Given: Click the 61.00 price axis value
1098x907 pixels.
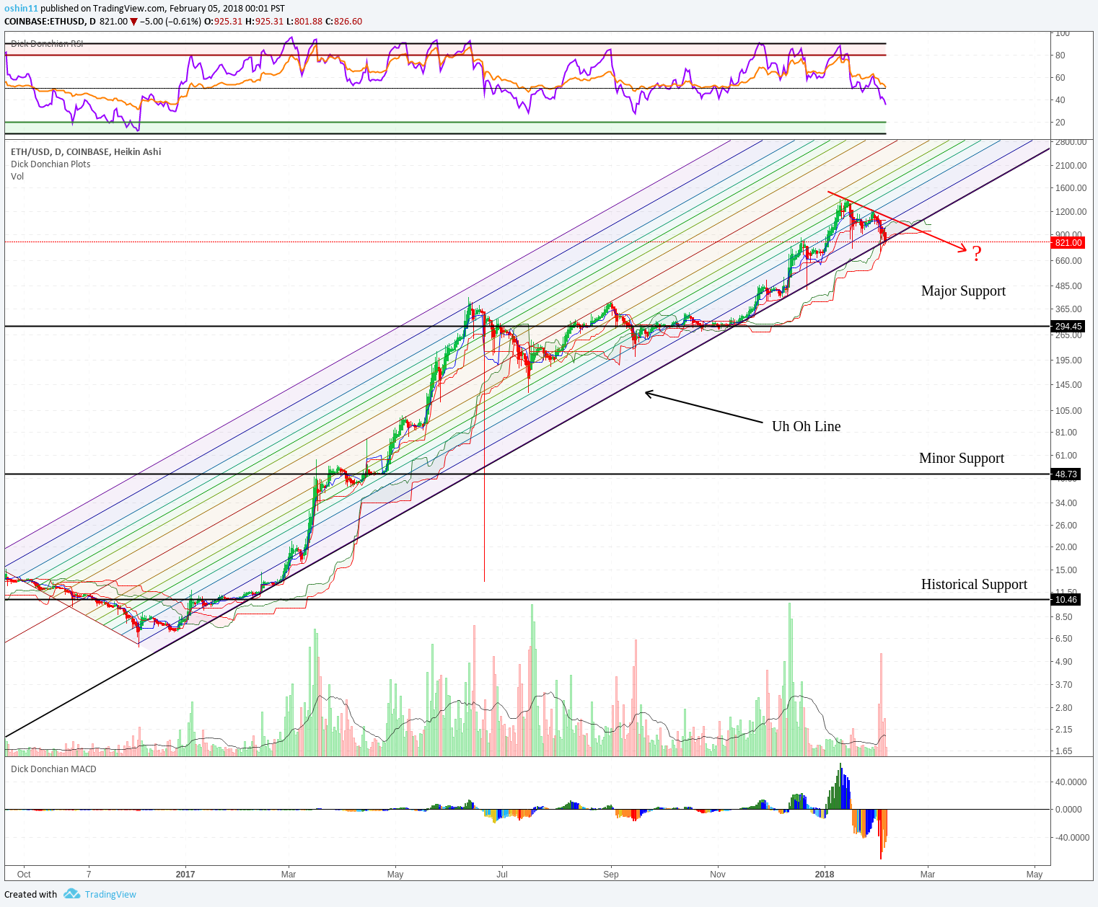Looking at the screenshot, I should [x=1066, y=455].
